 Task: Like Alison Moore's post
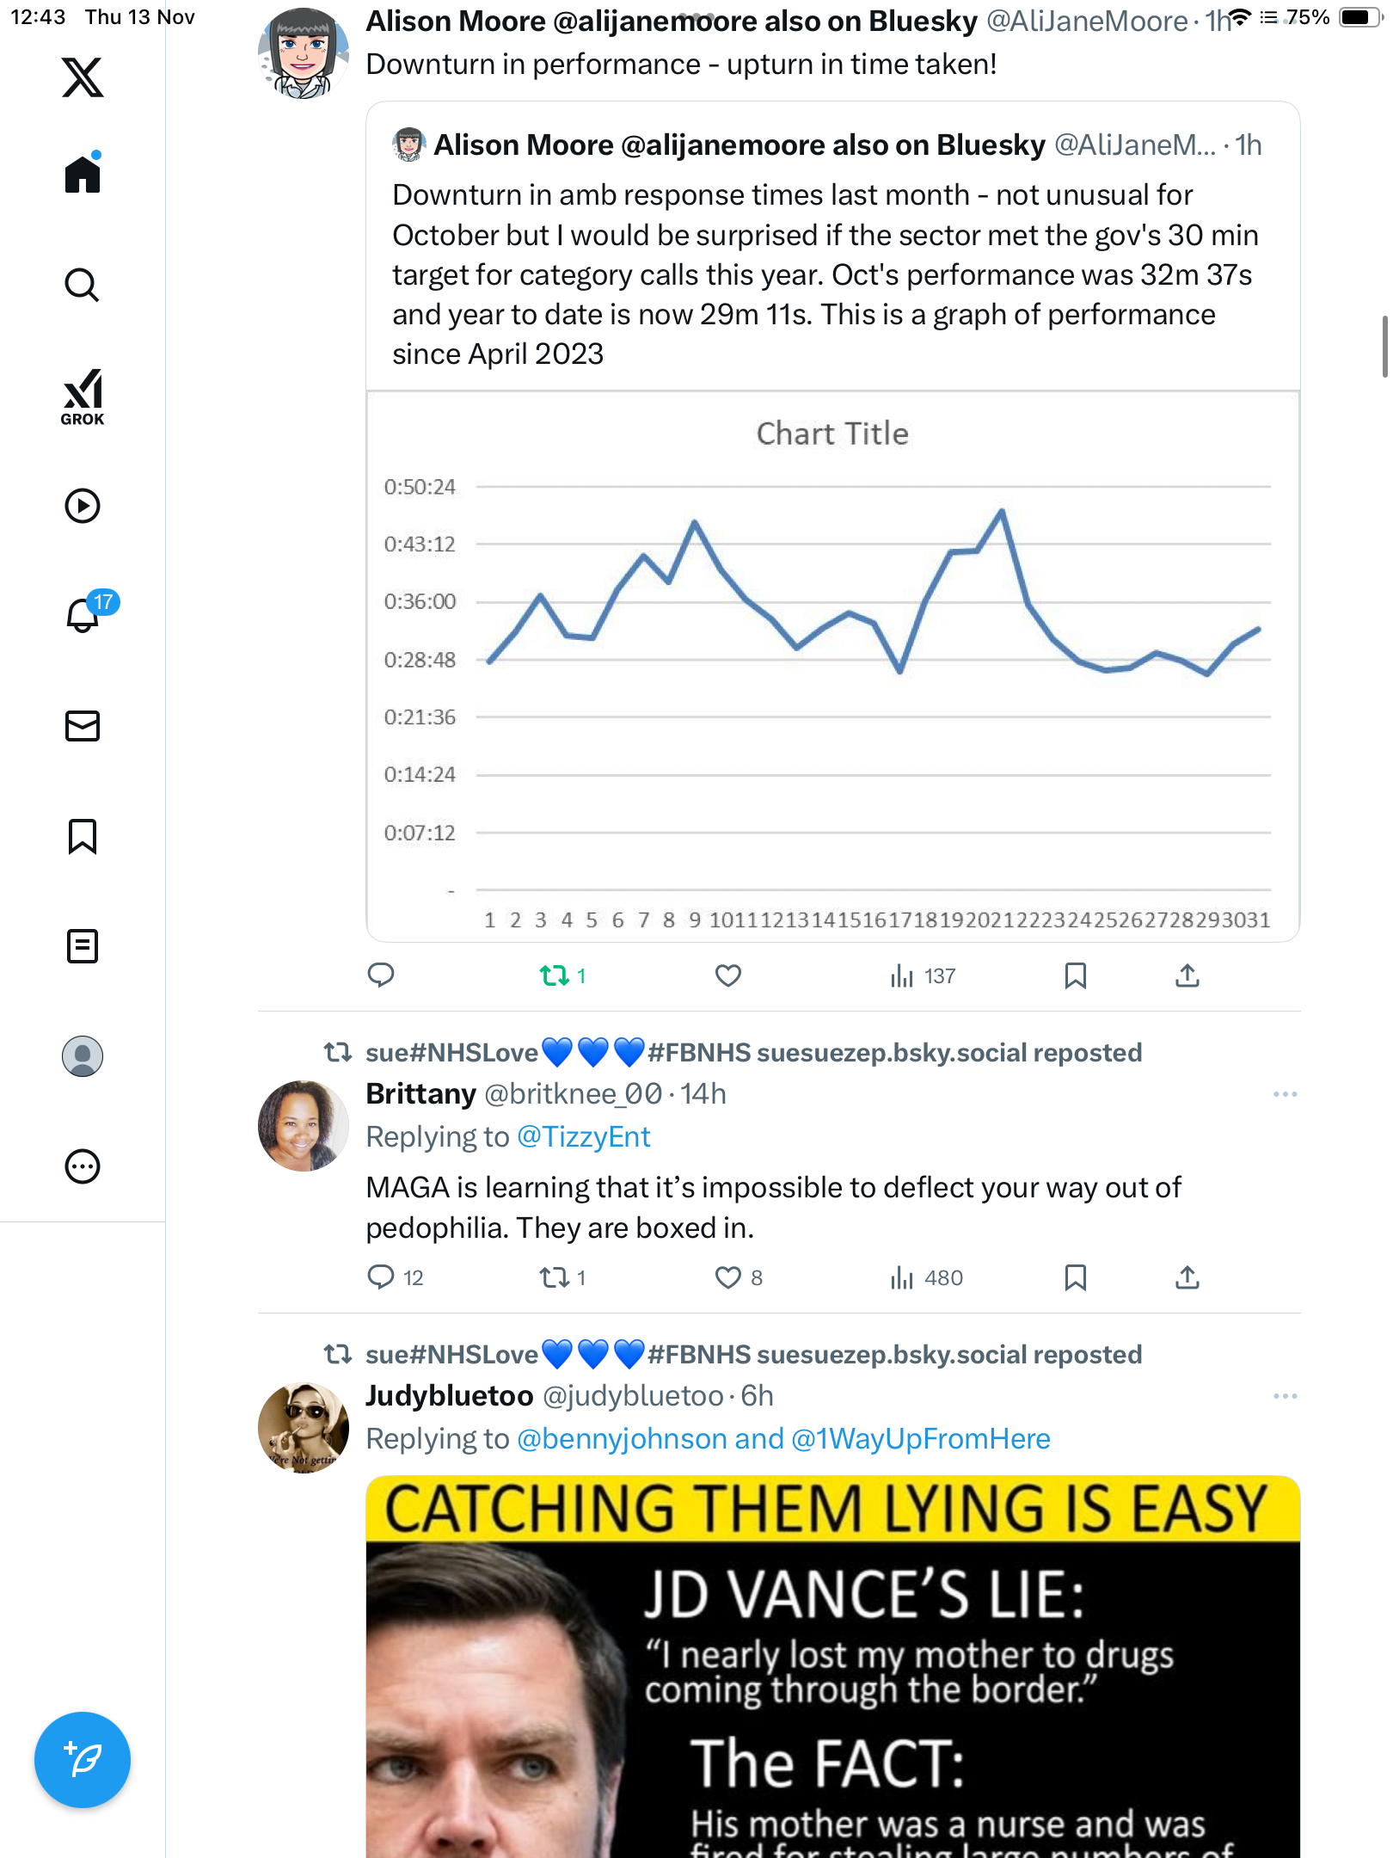click(728, 975)
